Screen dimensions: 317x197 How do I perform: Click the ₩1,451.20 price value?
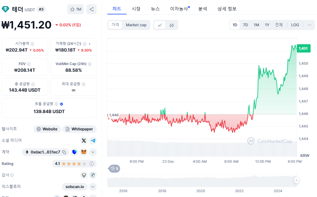click(27, 25)
